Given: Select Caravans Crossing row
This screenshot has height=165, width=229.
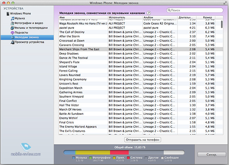Looking at the screenshot, I should [141, 45].
